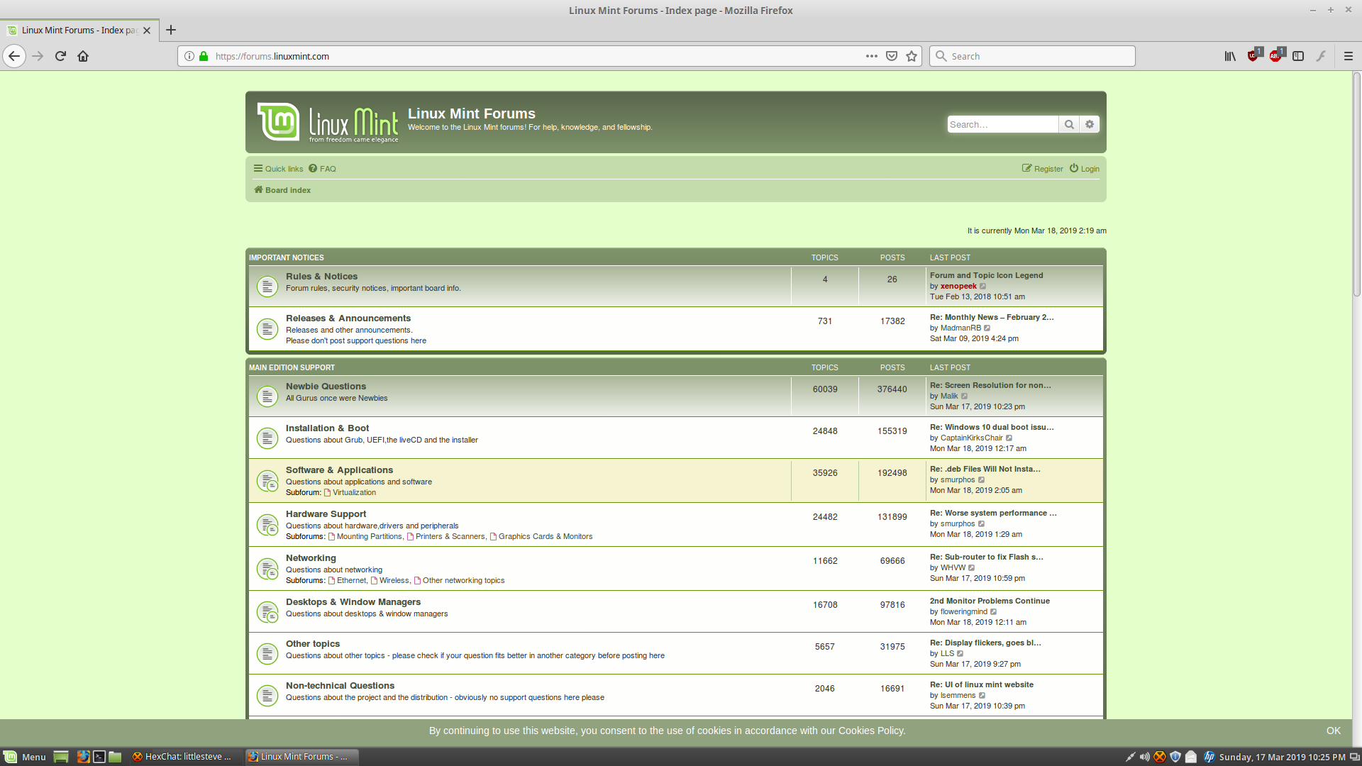Open the Other topics forum

(x=313, y=644)
